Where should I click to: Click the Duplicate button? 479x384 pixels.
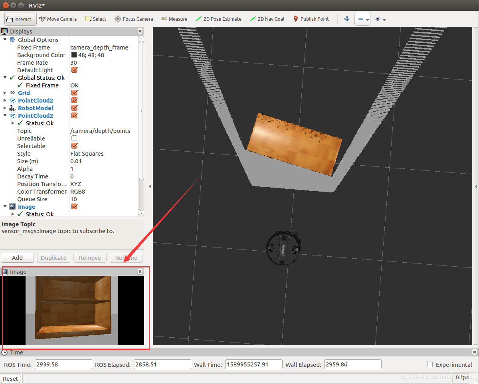point(53,257)
